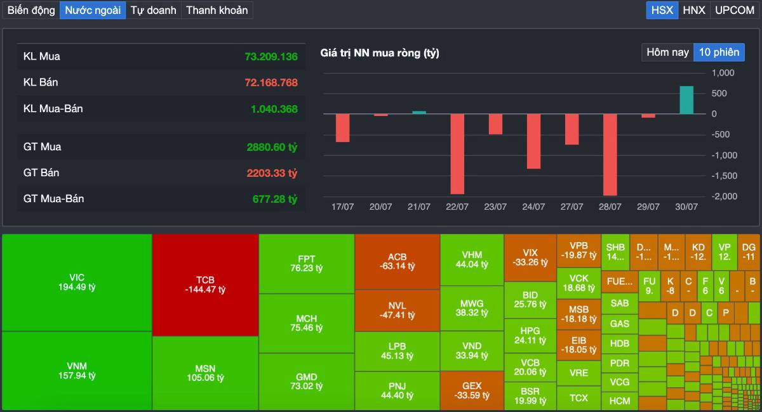The width and height of the screenshot is (762, 412).
Task: Click the GT Mua-Bán value 677.28 tỷ
Action: pos(275,199)
